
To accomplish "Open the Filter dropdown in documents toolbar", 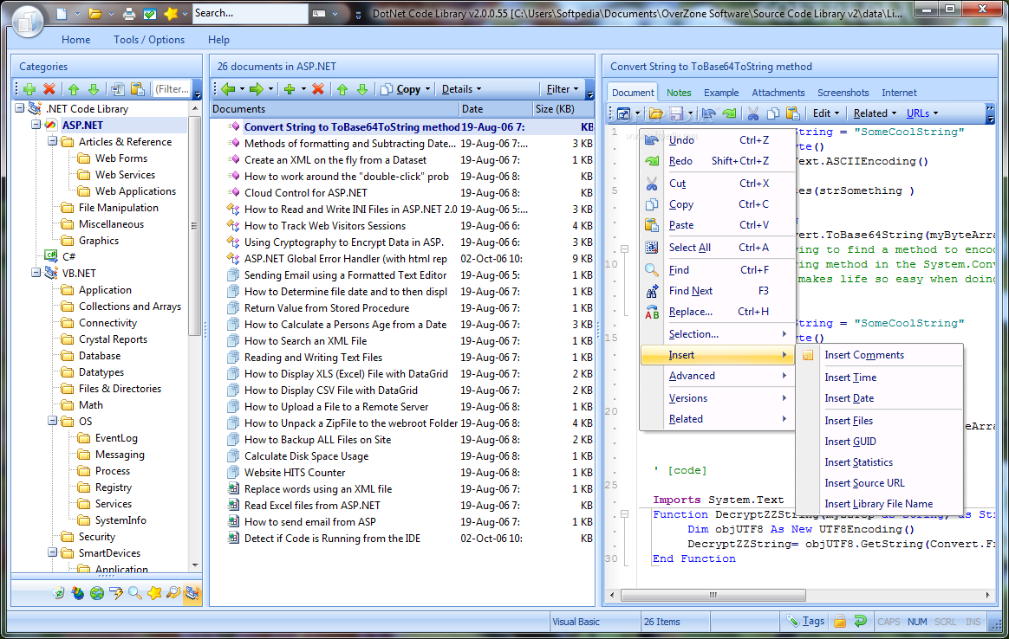I will [x=562, y=88].
